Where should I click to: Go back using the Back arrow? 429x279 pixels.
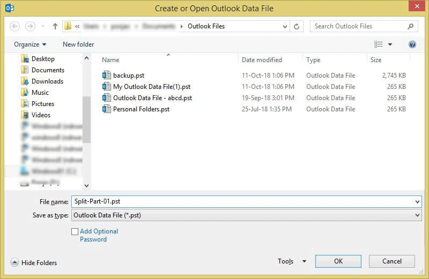[15, 26]
